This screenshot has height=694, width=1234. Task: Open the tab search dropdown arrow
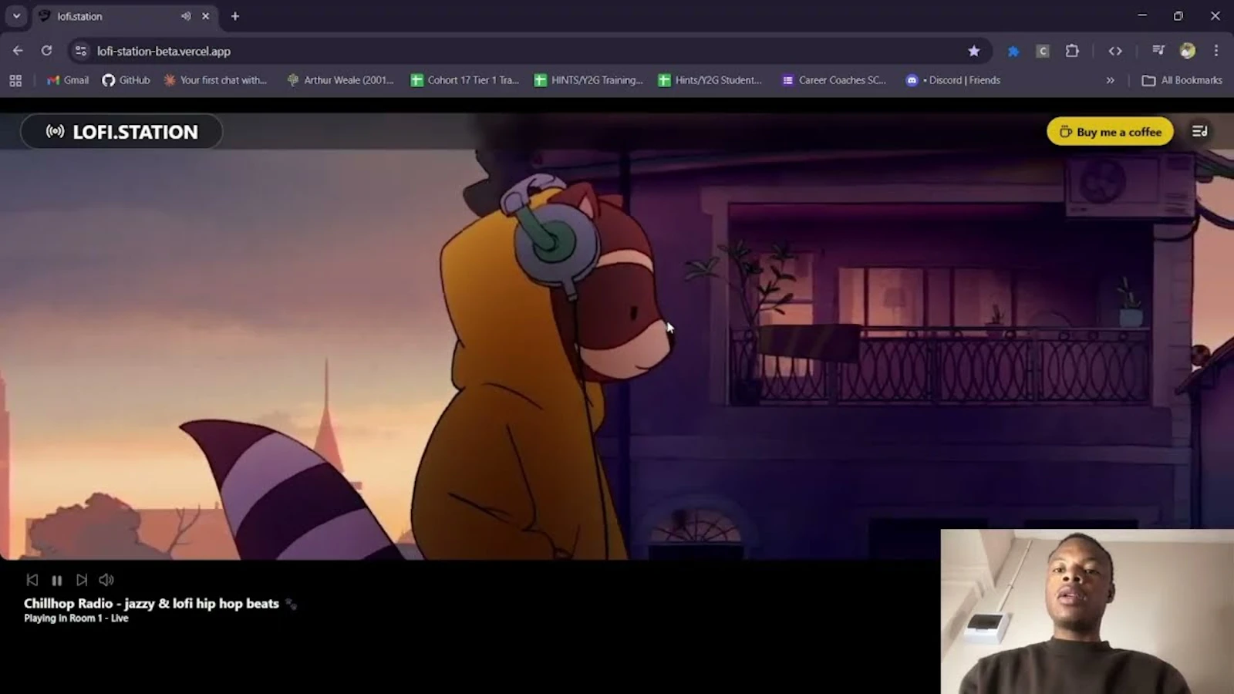click(x=16, y=15)
